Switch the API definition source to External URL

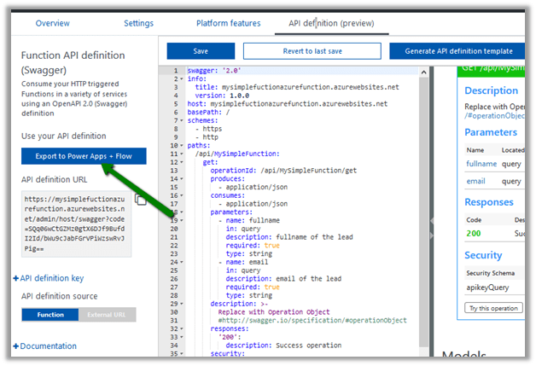click(107, 315)
